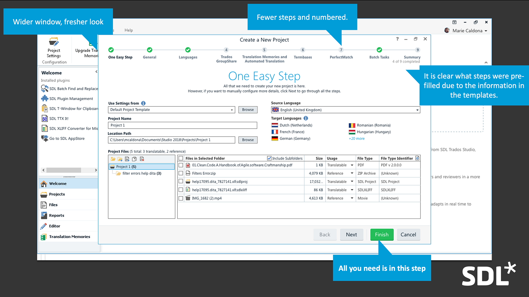Browse for the Location Path
The image size is (529, 297).
(248, 140)
